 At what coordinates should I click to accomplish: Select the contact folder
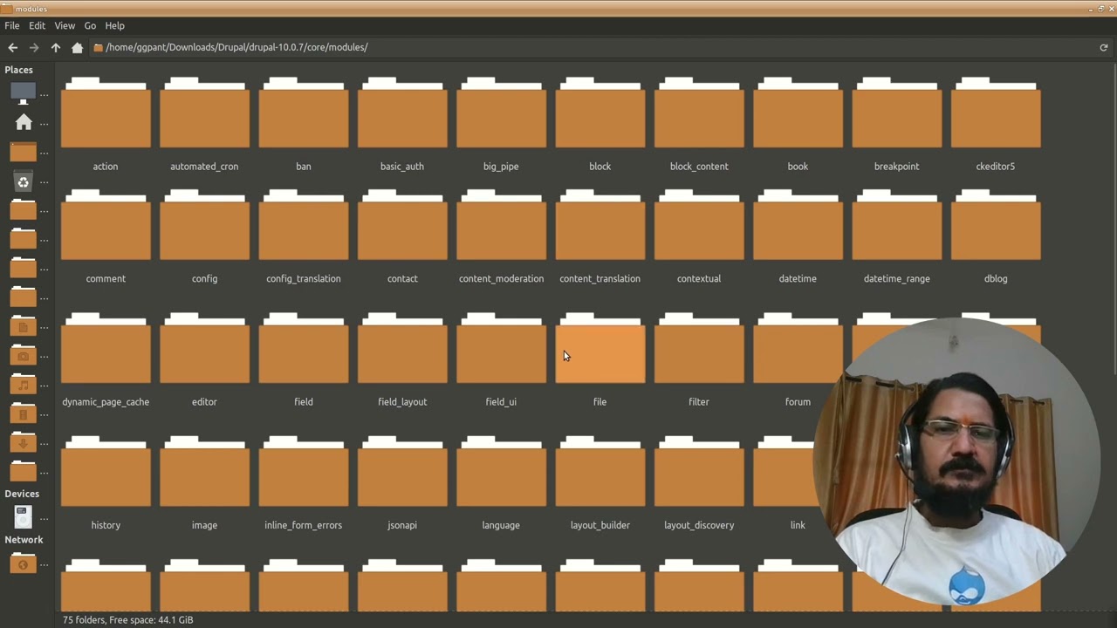(x=402, y=226)
